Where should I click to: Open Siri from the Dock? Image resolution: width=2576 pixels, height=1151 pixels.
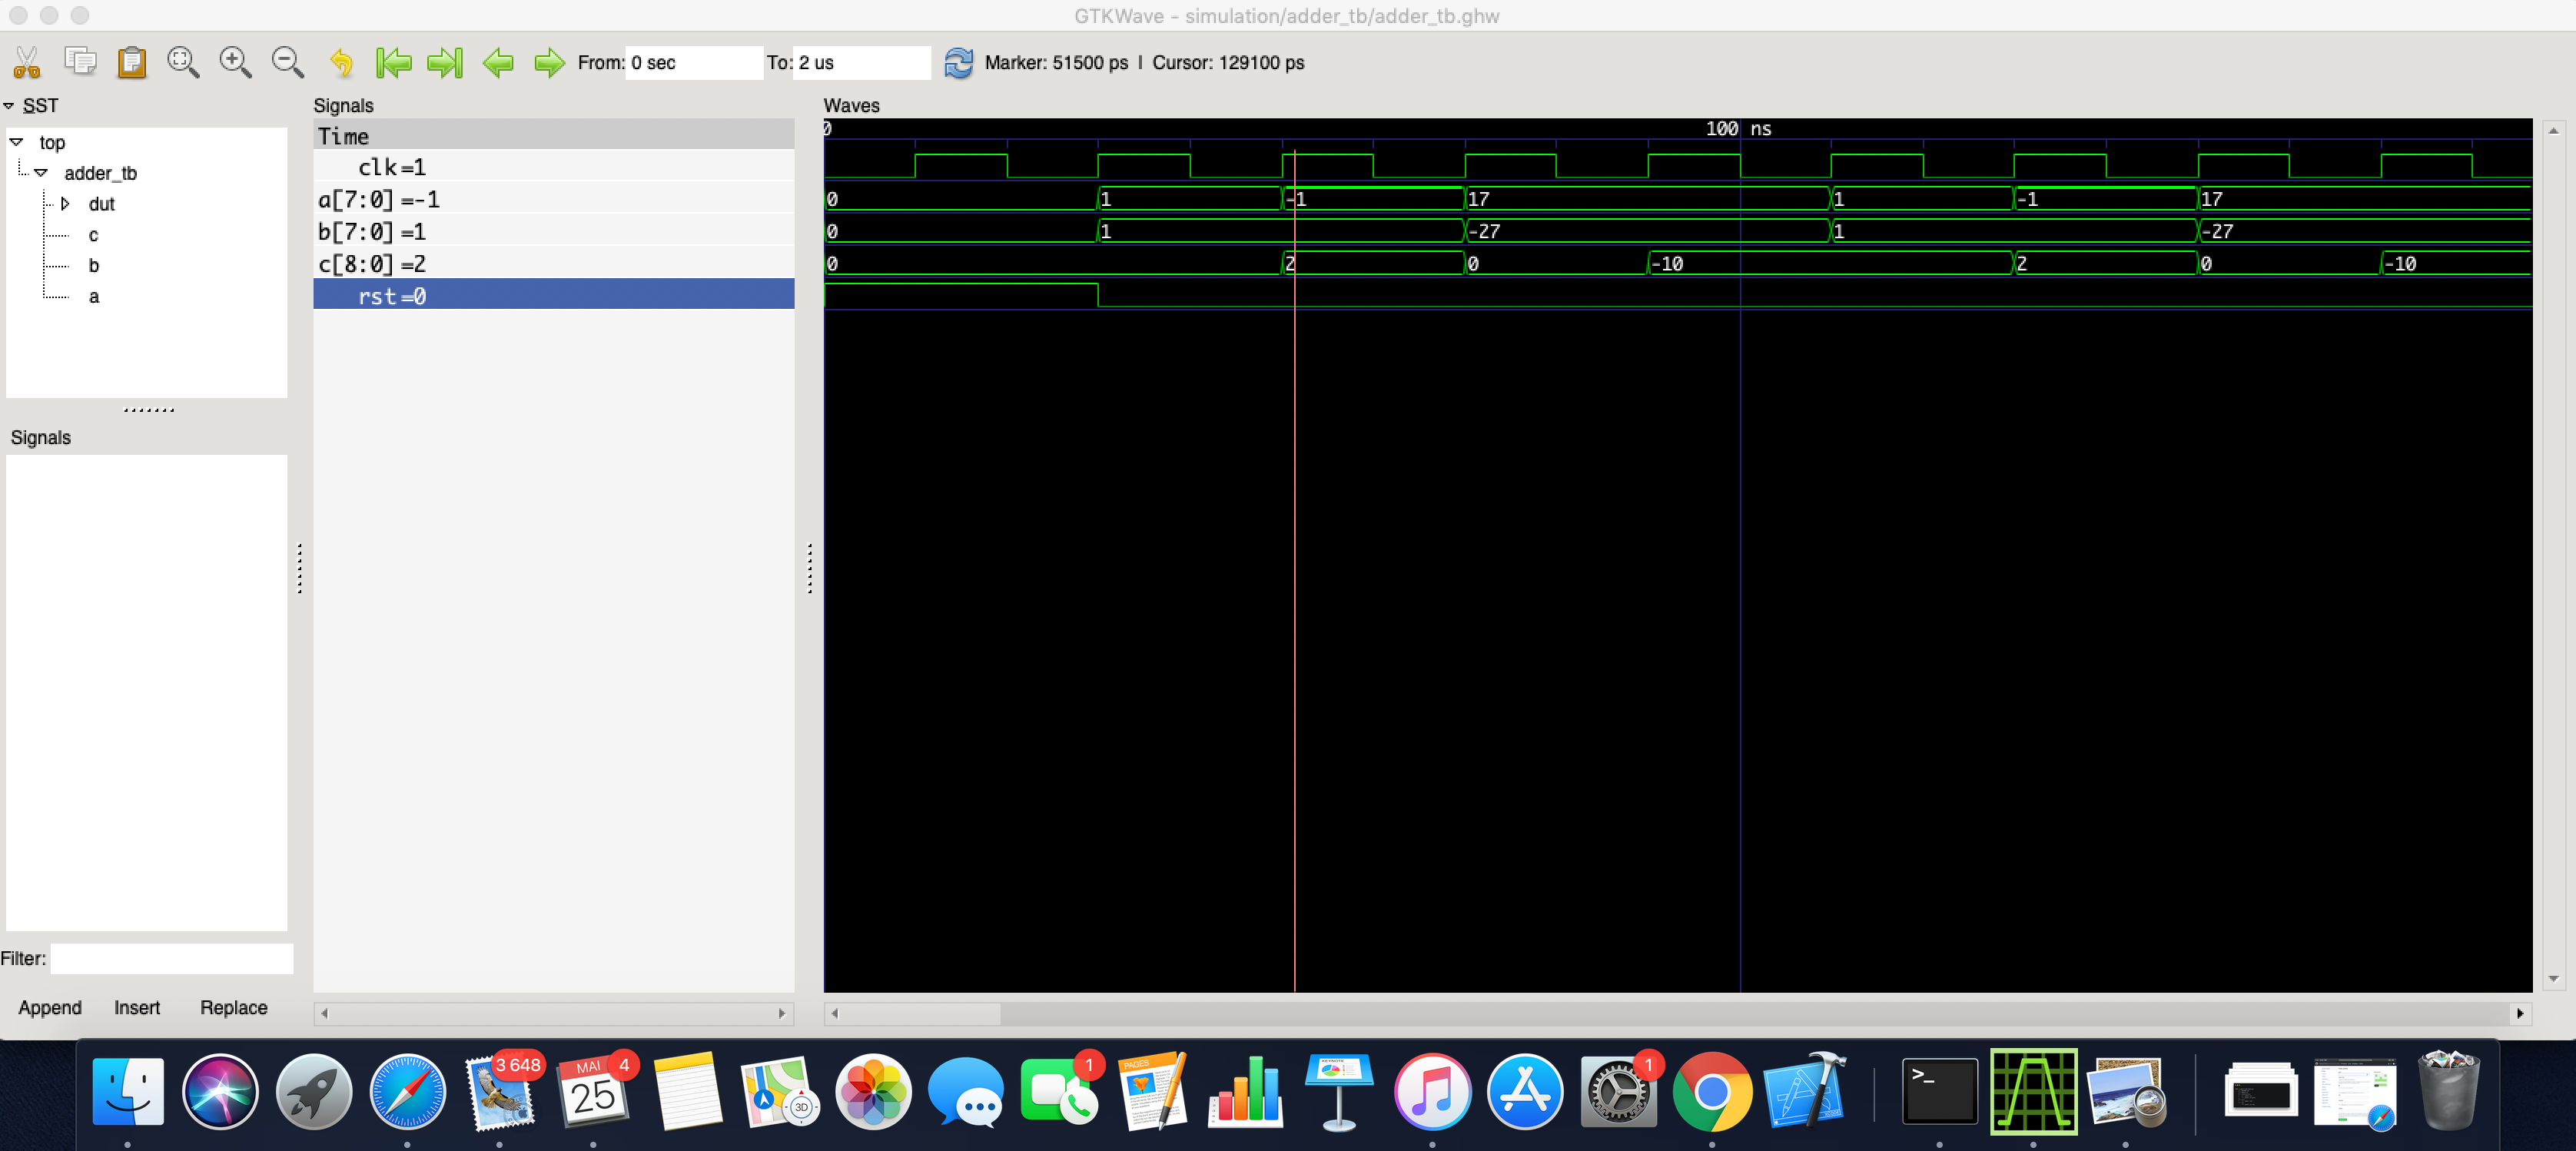click(x=220, y=1091)
